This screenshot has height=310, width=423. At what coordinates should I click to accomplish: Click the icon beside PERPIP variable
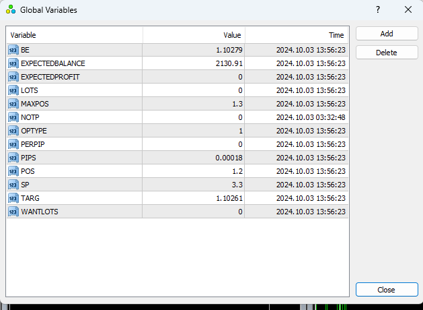point(13,144)
